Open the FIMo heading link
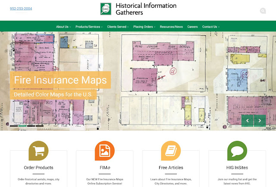This screenshot has width=276, height=187. (105, 168)
